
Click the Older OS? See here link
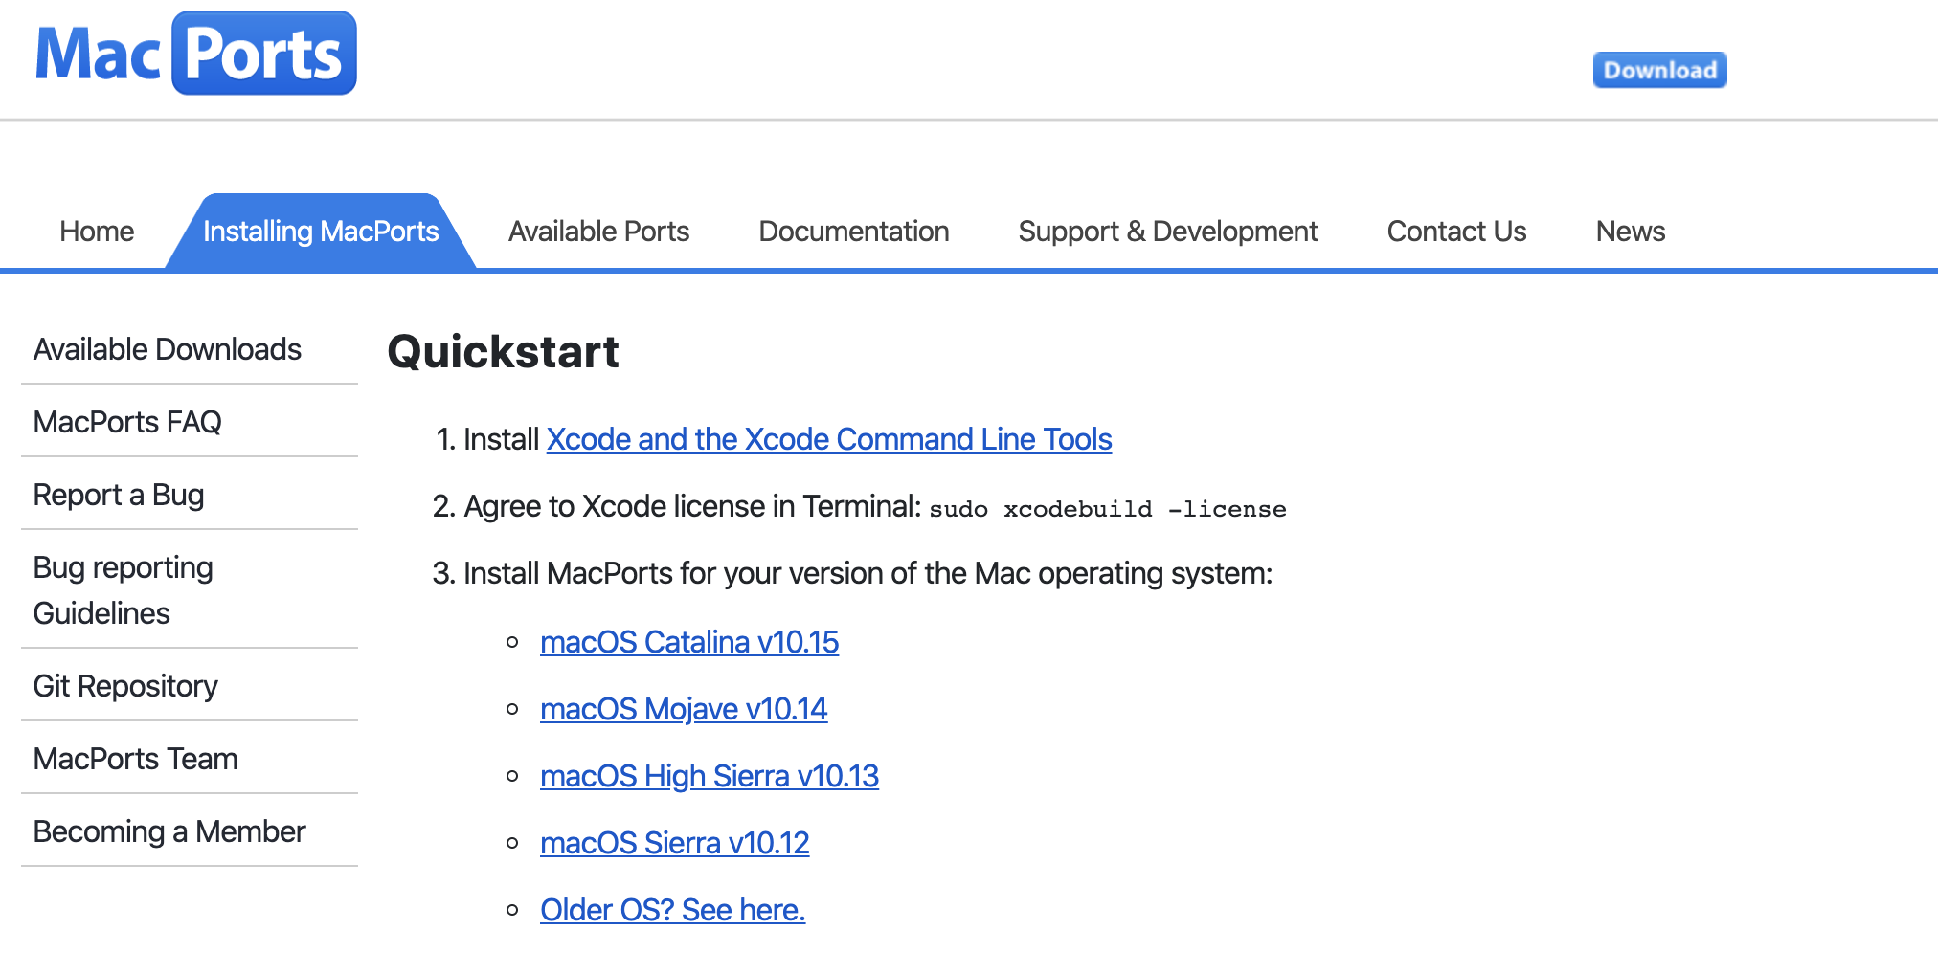point(672,911)
